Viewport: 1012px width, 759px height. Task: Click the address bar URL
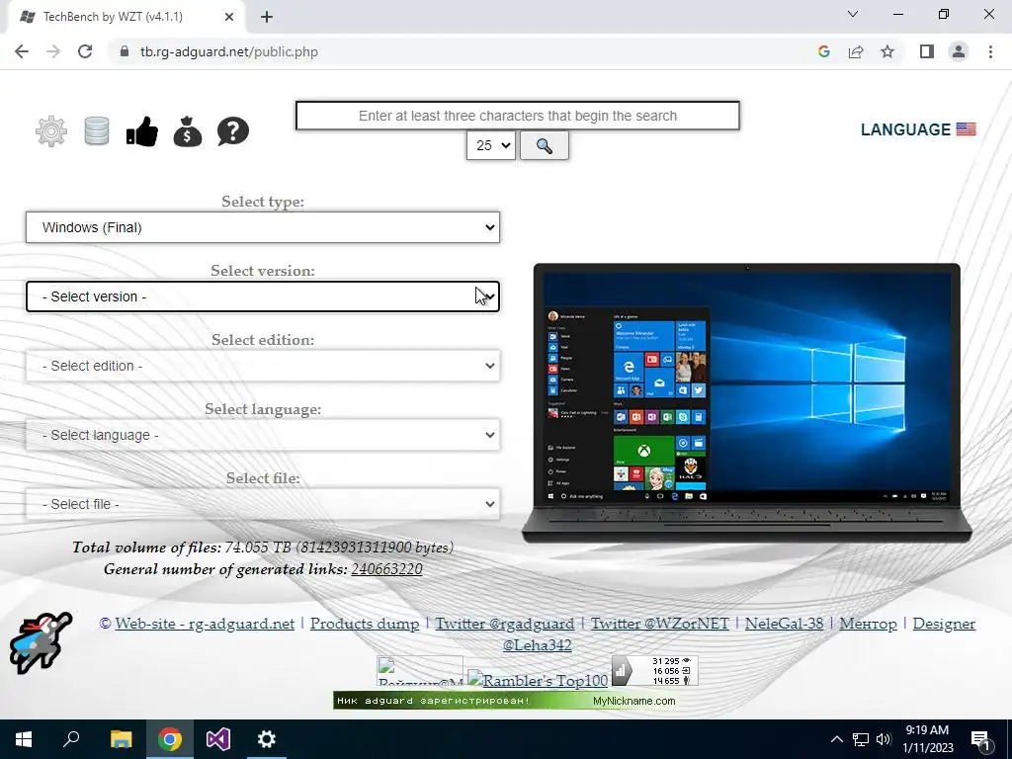pos(229,51)
